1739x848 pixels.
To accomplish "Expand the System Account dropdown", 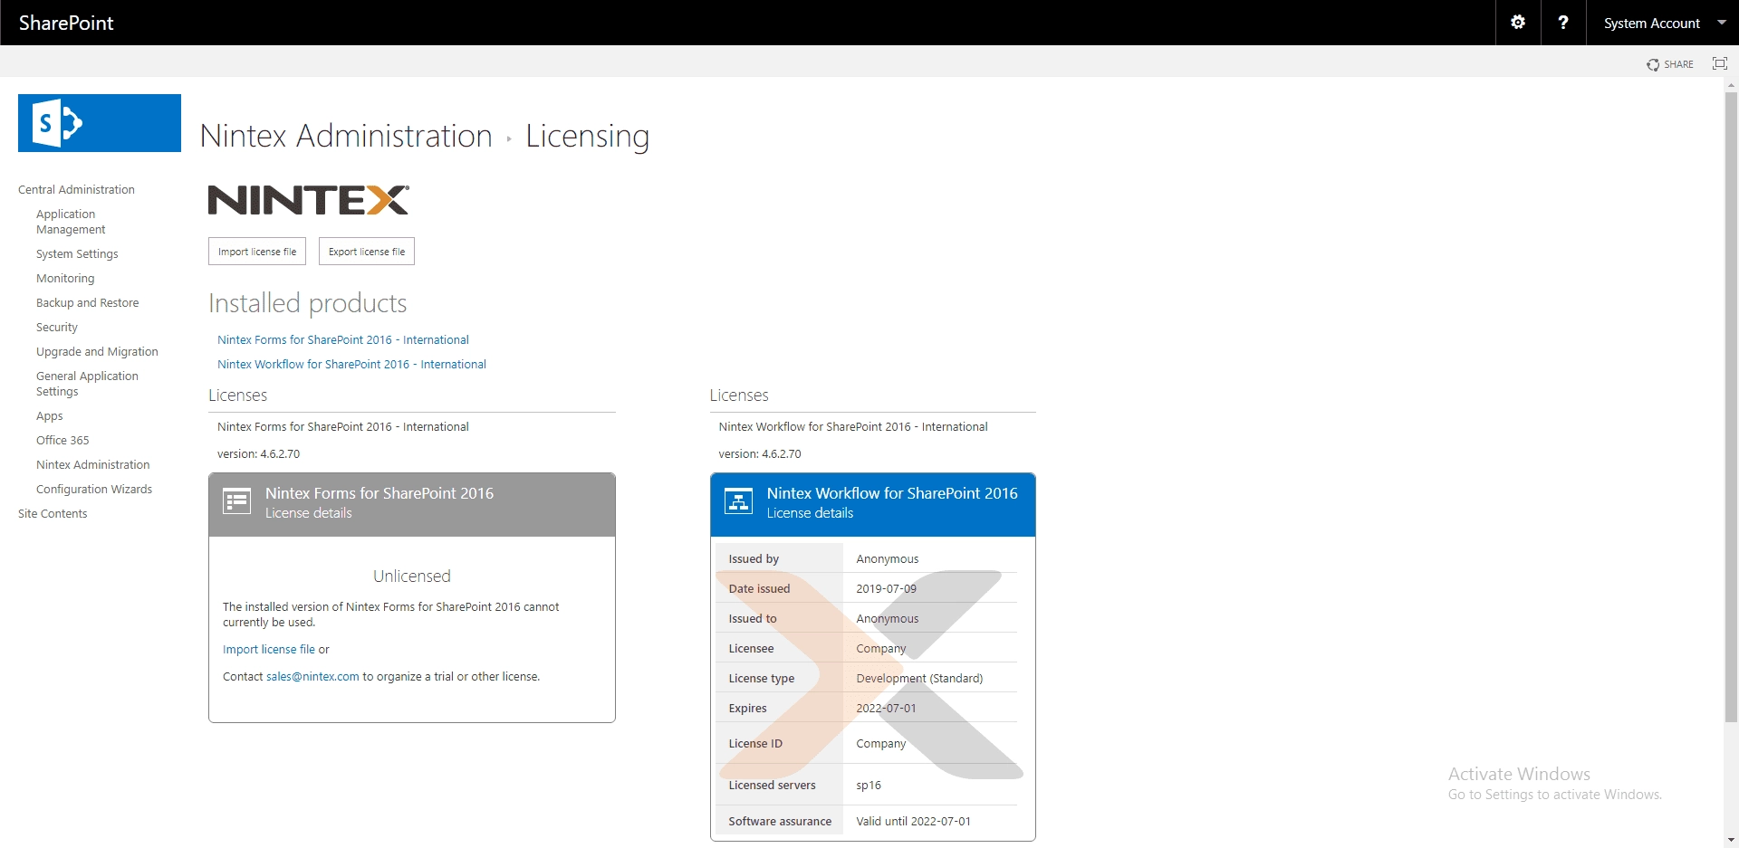I will pyautogui.click(x=1721, y=23).
